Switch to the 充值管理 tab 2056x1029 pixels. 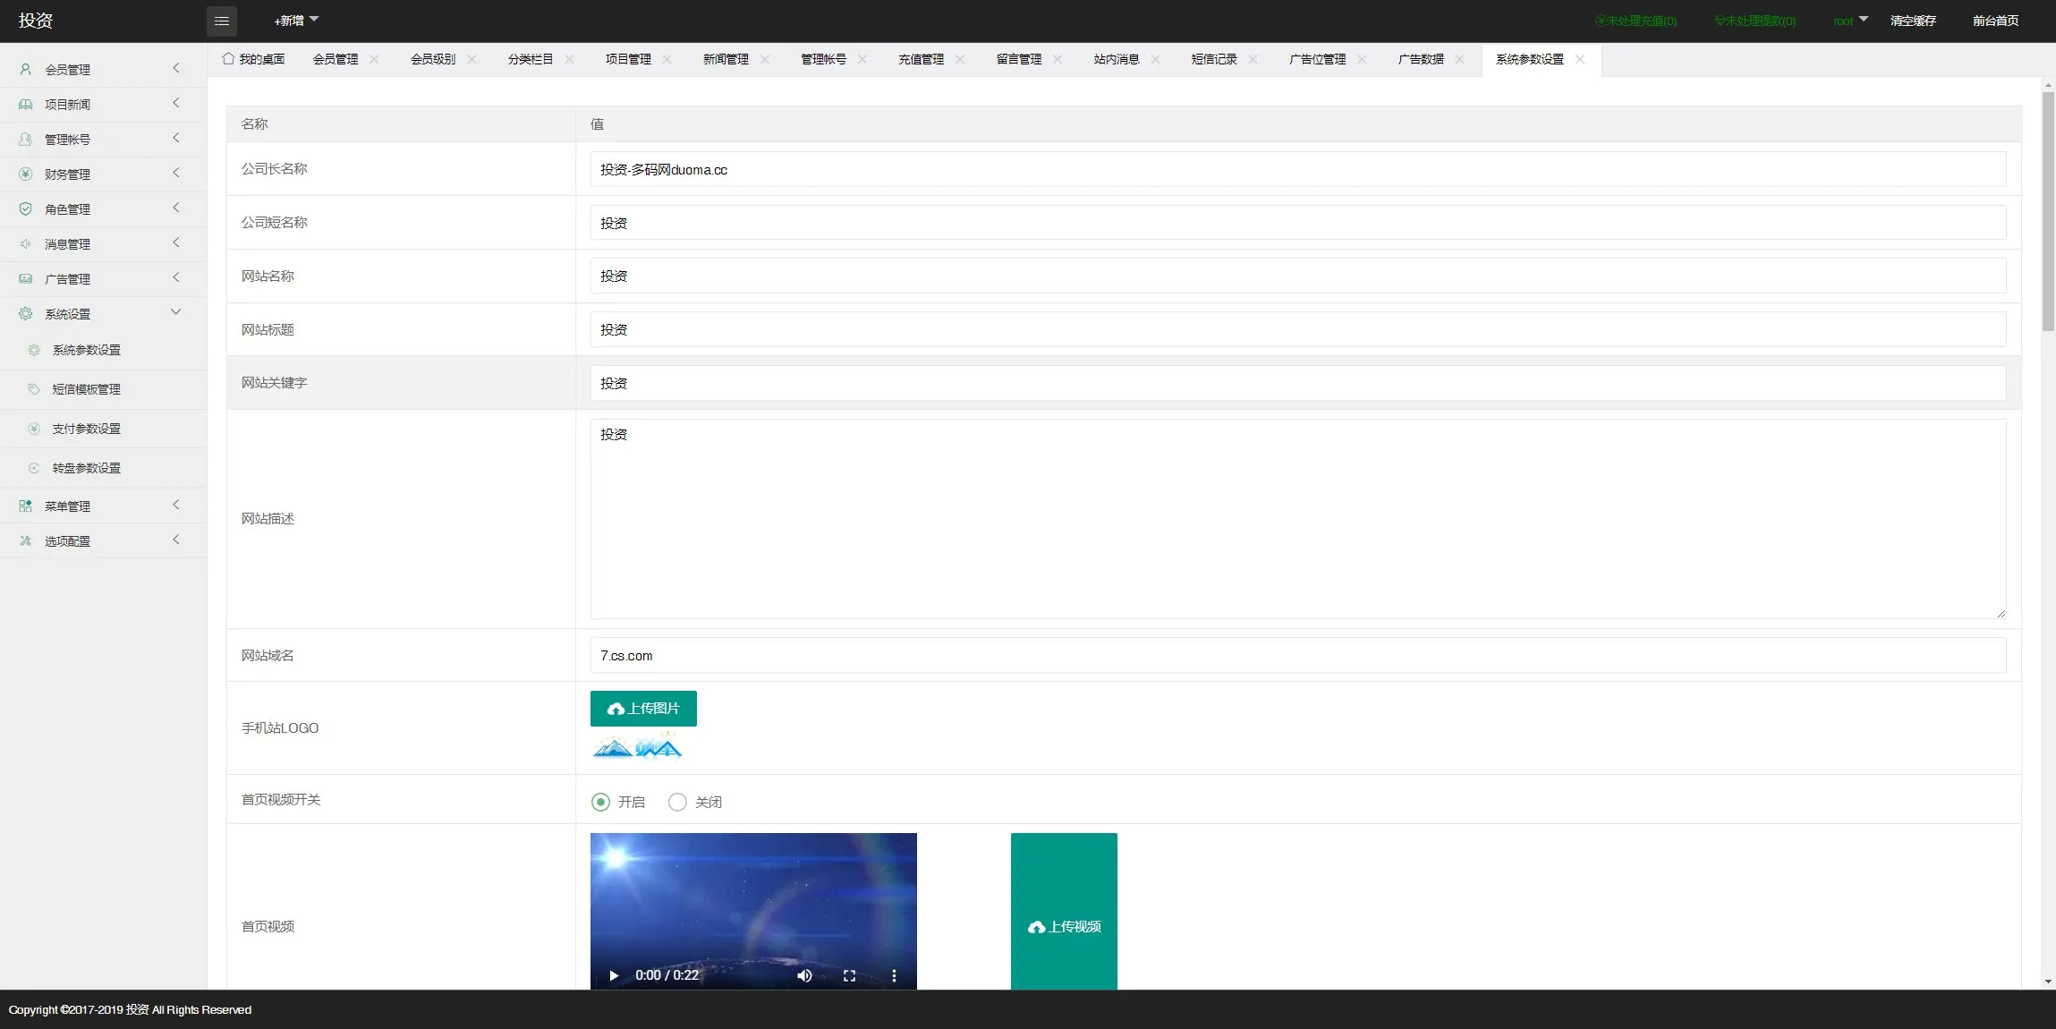tap(920, 59)
